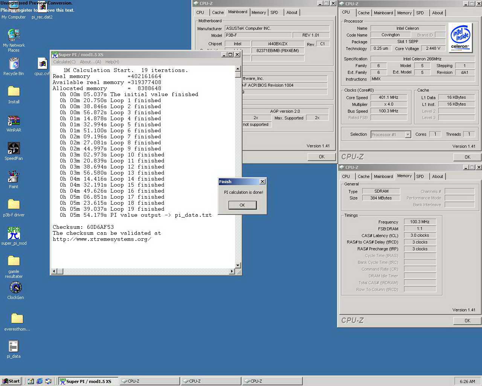Screen dimensions: 482x386
Task: Select Cache tab in CPU-Z processor window
Action: point(363,13)
